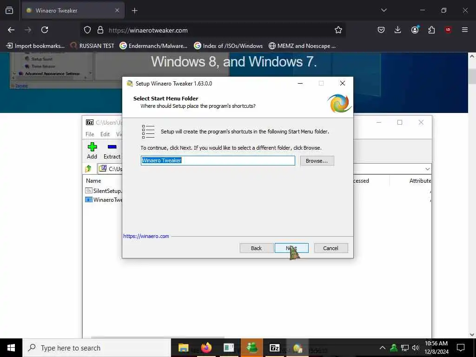Open File Explorer from the taskbar
476x357 pixels.
[183, 348]
